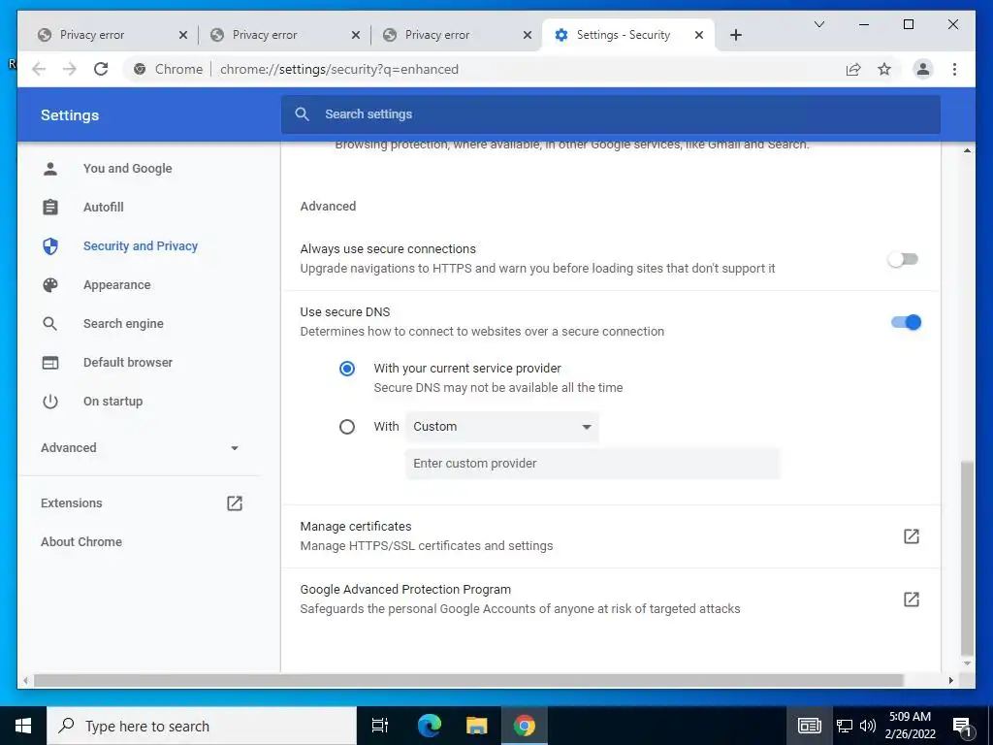993x745 pixels.
Task: Open Security and Privacy settings
Action: (x=140, y=245)
